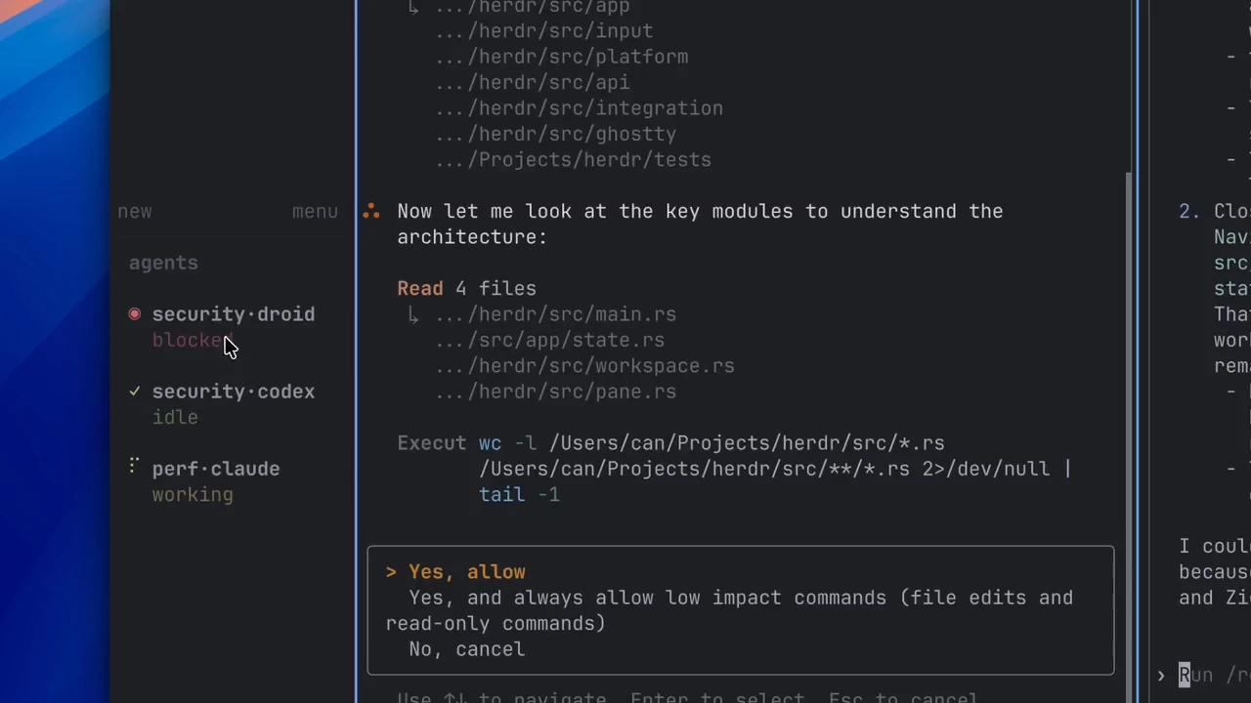This screenshot has height=703, width=1251.
Task: Select the perf·claude agent
Action: [216, 469]
